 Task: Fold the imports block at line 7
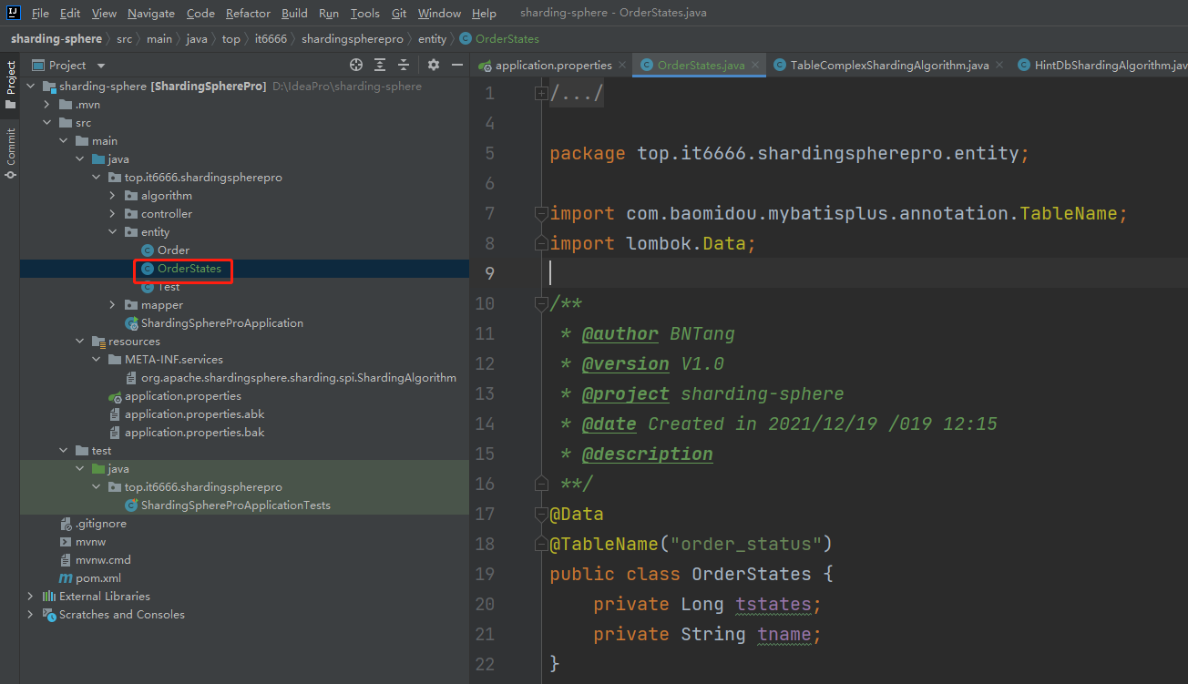(541, 213)
